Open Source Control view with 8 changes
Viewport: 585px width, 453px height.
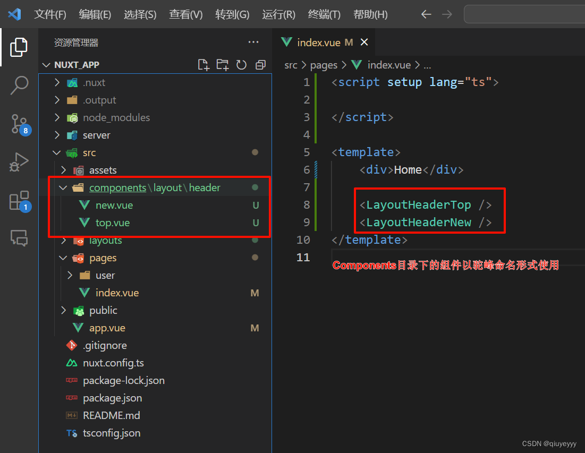(x=20, y=124)
